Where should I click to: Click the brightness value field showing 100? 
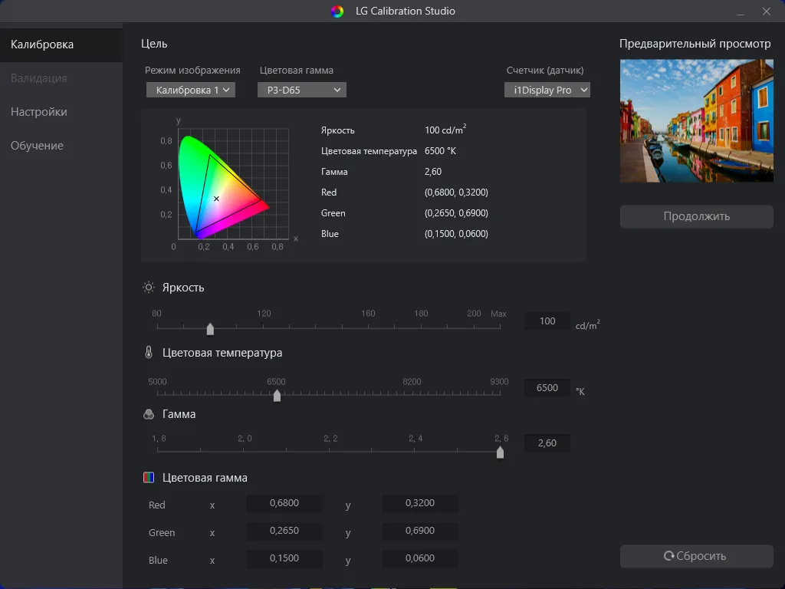click(x=547, y=321)
